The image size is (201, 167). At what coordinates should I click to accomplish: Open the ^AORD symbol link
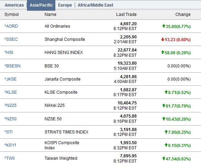pos(11,26)
